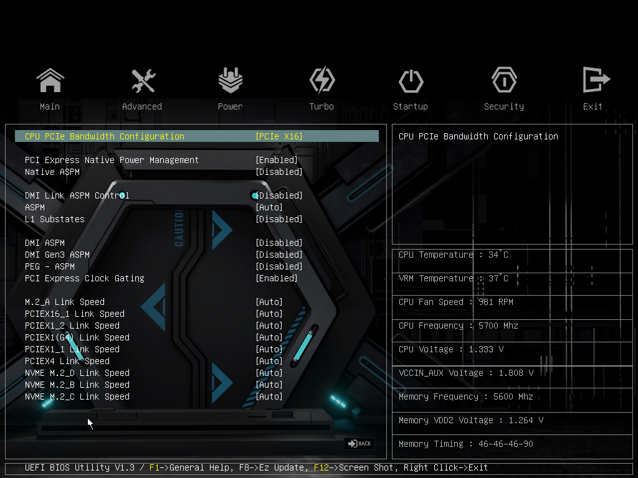This screenshot has height=478, width=638.
Task: Open the Main tab label
Action: click(x=50, y=106)
